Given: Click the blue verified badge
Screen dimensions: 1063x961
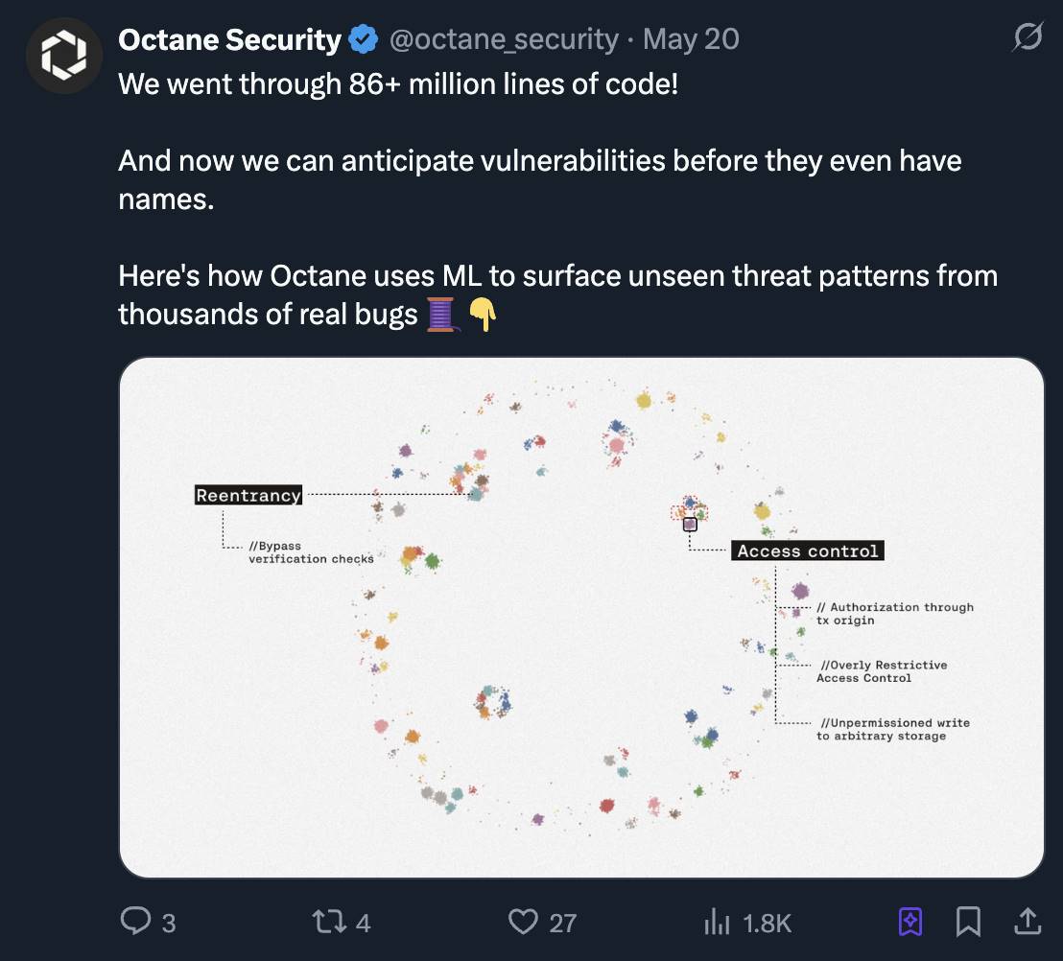Looking at the screenshot, I should tap(363, 39).
